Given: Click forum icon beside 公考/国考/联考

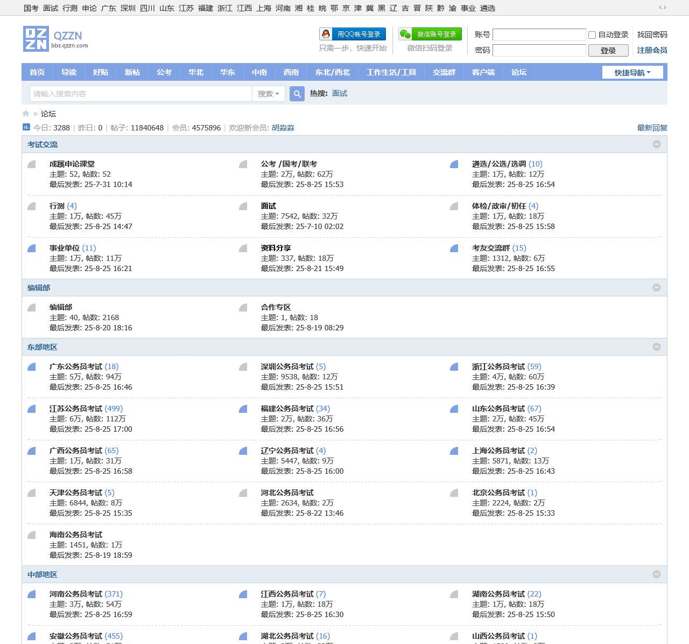Looking at the screenshot, I should click(243, 164).
